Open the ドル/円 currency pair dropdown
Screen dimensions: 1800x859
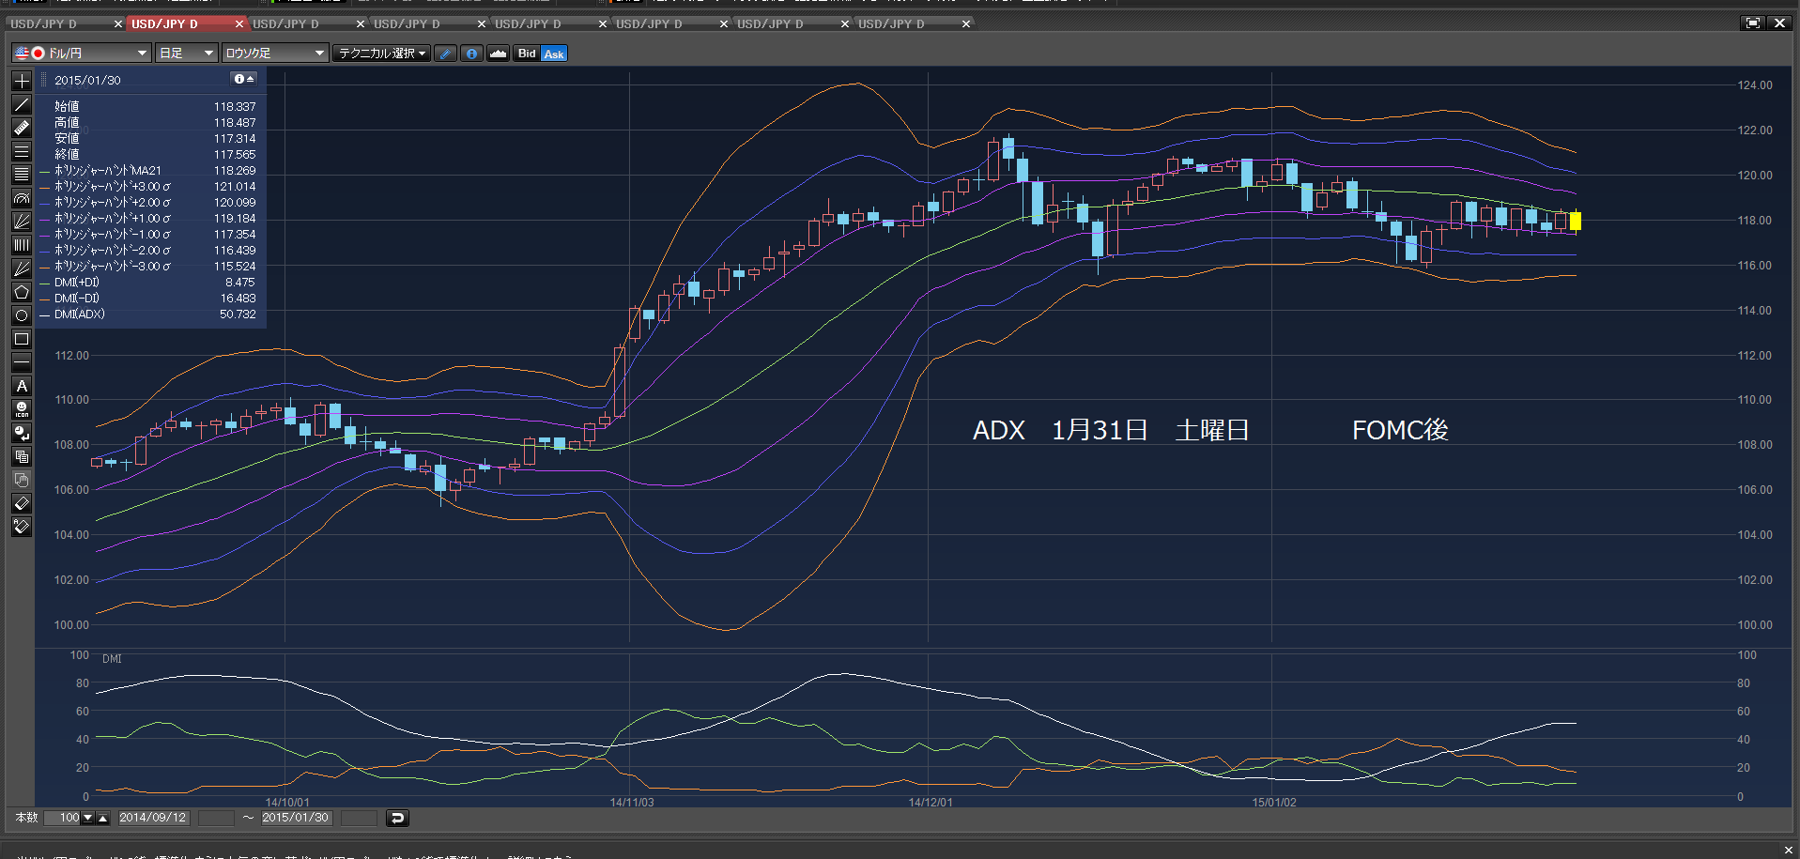point(82,54)
